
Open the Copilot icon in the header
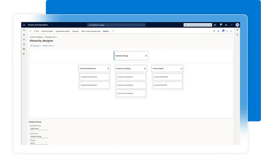point(215,25)
